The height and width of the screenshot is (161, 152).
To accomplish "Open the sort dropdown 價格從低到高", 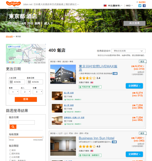I will (x=128, y=51).
